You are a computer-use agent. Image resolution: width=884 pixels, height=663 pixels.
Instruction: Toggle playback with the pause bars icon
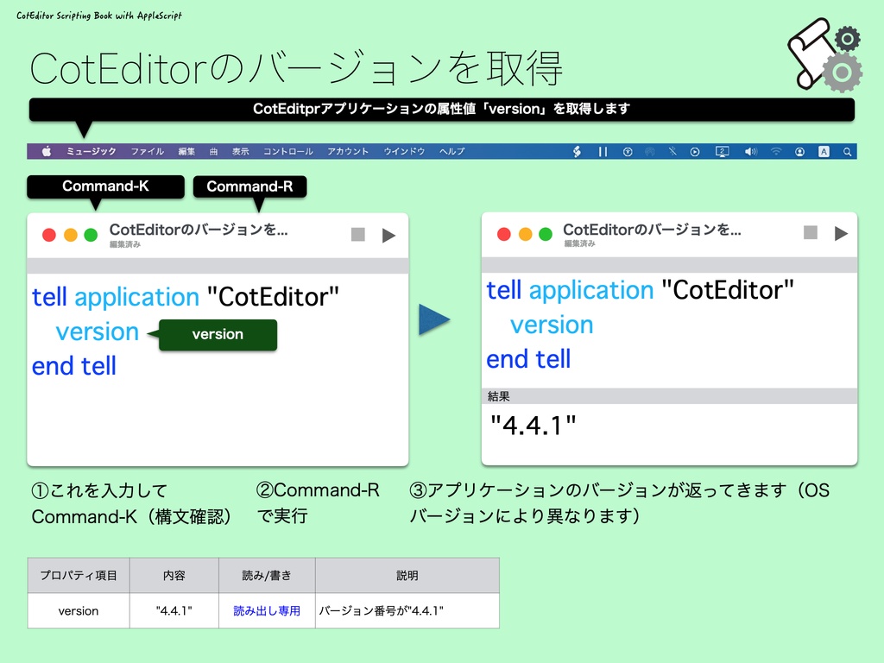602,151
